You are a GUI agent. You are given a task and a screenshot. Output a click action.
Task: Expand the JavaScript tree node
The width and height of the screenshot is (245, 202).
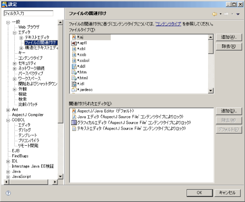coord(8,177)
